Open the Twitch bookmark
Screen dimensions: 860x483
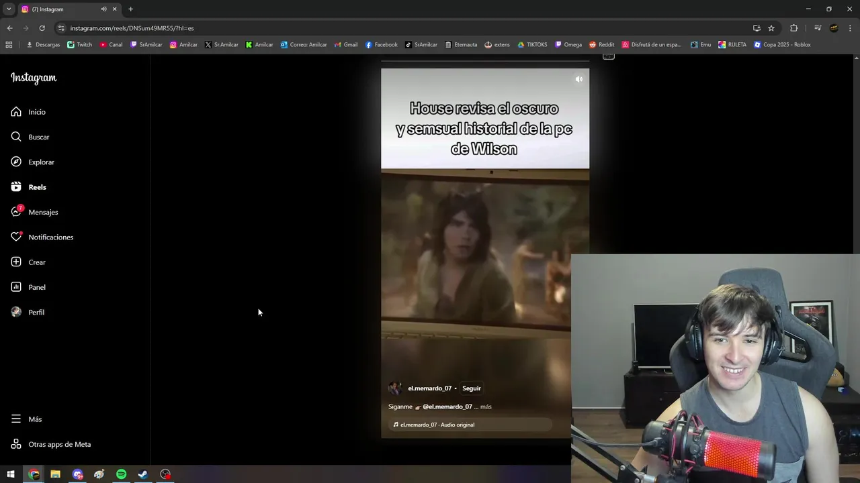point(80,45)
